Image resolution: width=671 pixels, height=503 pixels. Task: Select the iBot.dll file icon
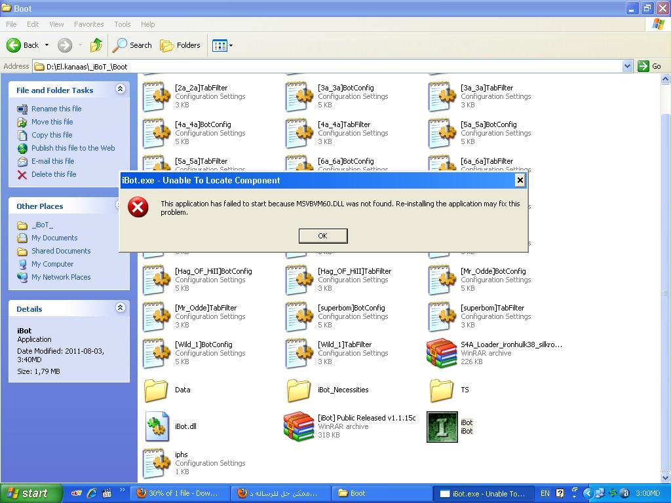point(157,426)
